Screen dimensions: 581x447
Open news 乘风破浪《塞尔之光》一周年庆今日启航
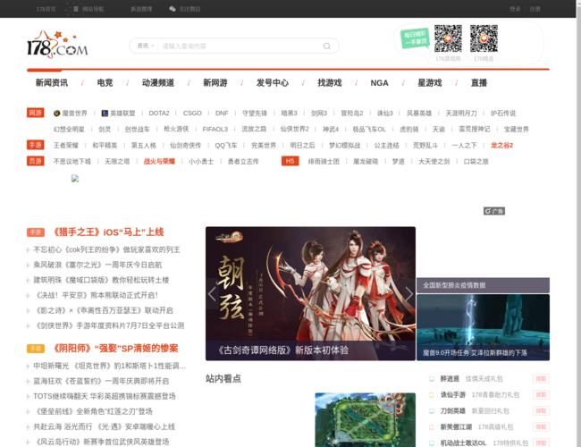point(97,265)
